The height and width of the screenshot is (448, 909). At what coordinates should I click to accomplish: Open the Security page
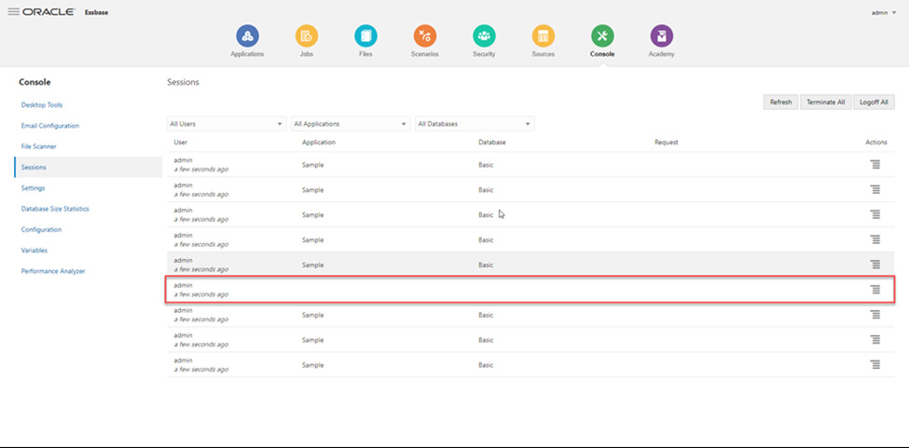coord(484,42)
